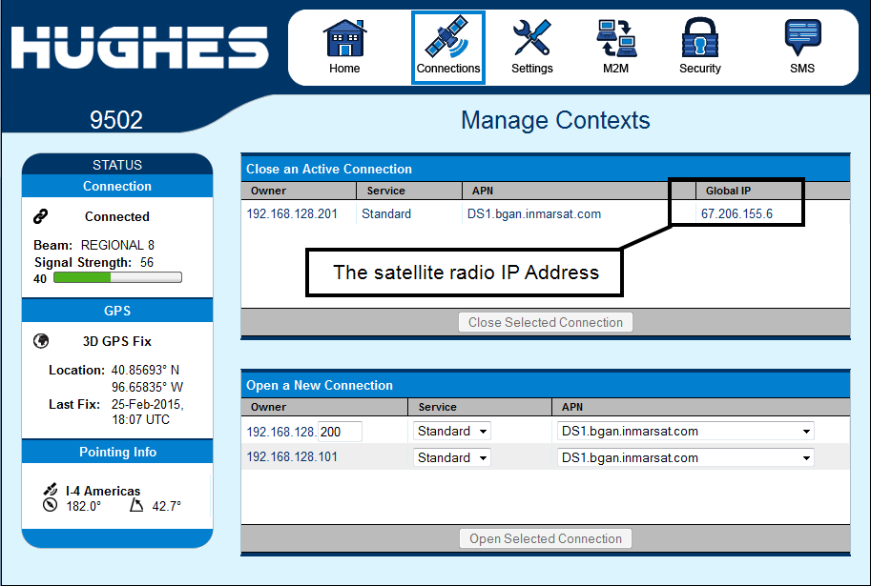Click the compass azimuth icon

(x=51, y=506)
